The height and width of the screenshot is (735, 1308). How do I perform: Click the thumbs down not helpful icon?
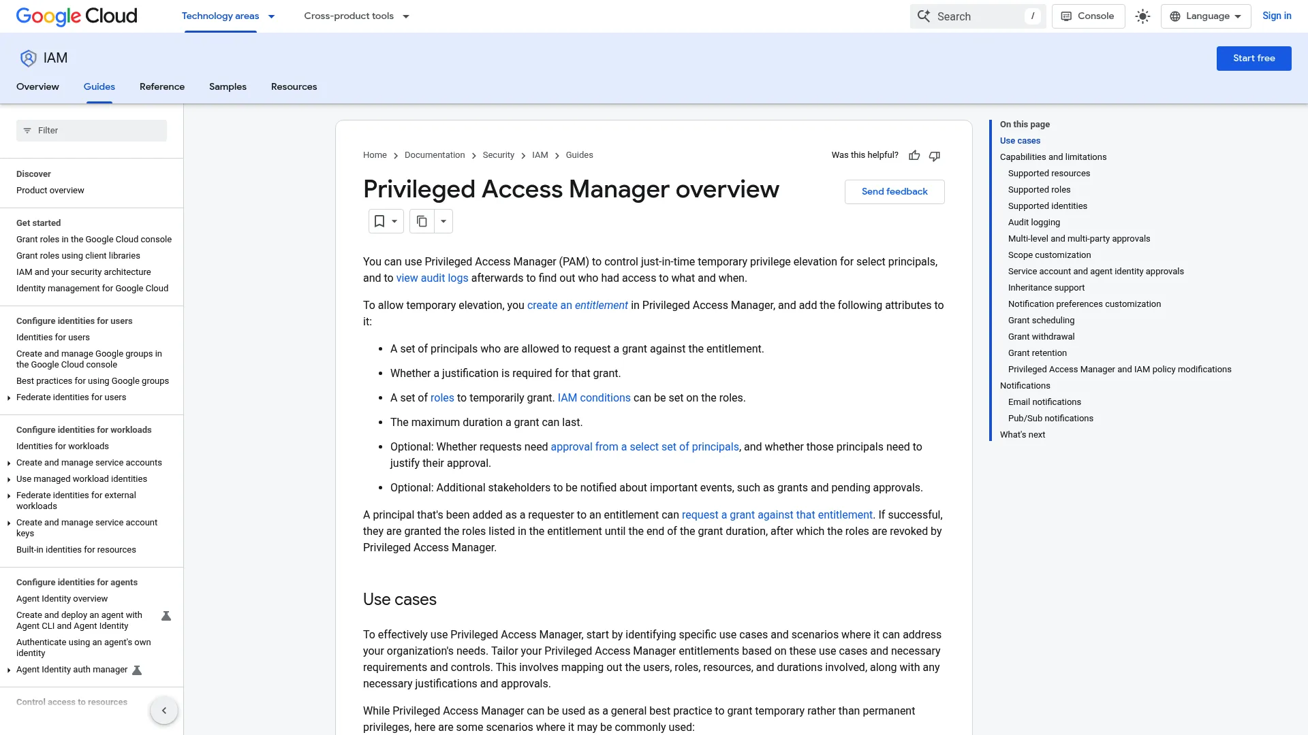935,156
